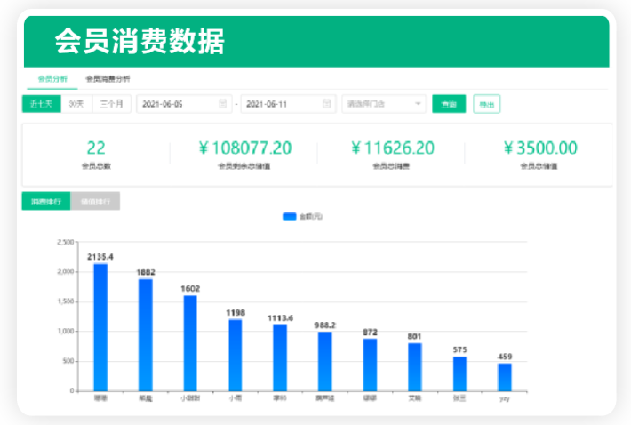Select the 三个月 time range
The height and width of the screenshot is (425, 631).
pyautogui.click(x=112, y=104)
